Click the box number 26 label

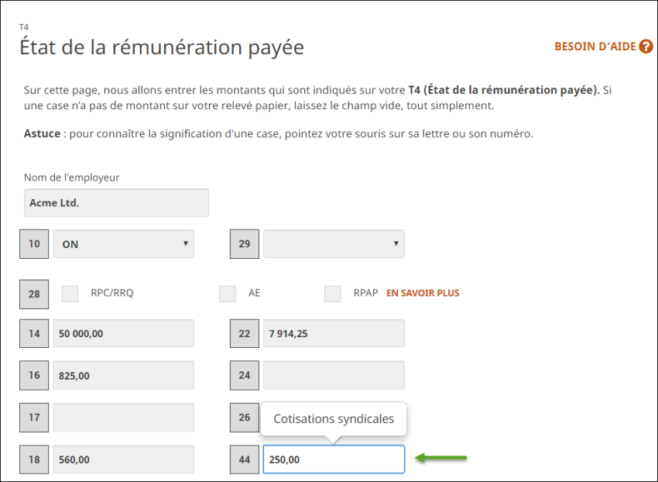click(245, 417)
